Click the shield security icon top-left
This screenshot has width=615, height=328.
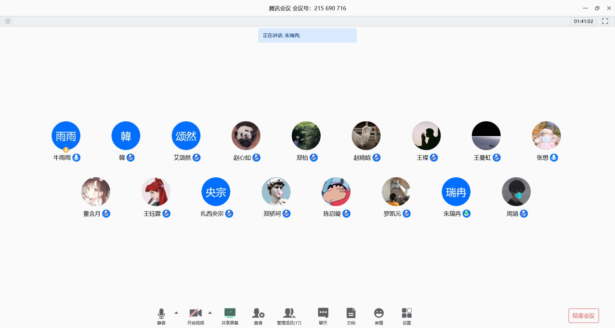tap(8, 21)
